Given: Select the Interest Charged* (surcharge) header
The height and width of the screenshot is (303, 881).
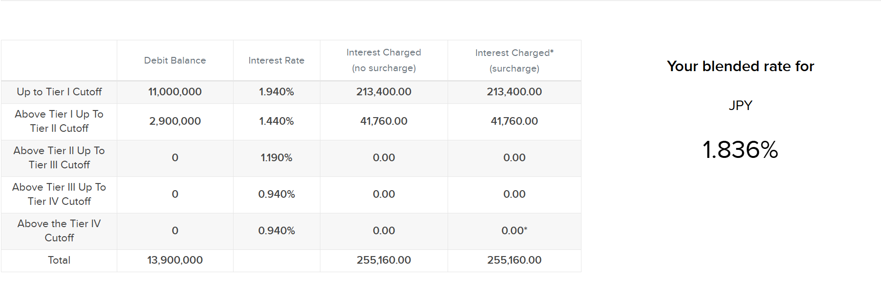Looking at the screenshot, I should pos(514,61).
